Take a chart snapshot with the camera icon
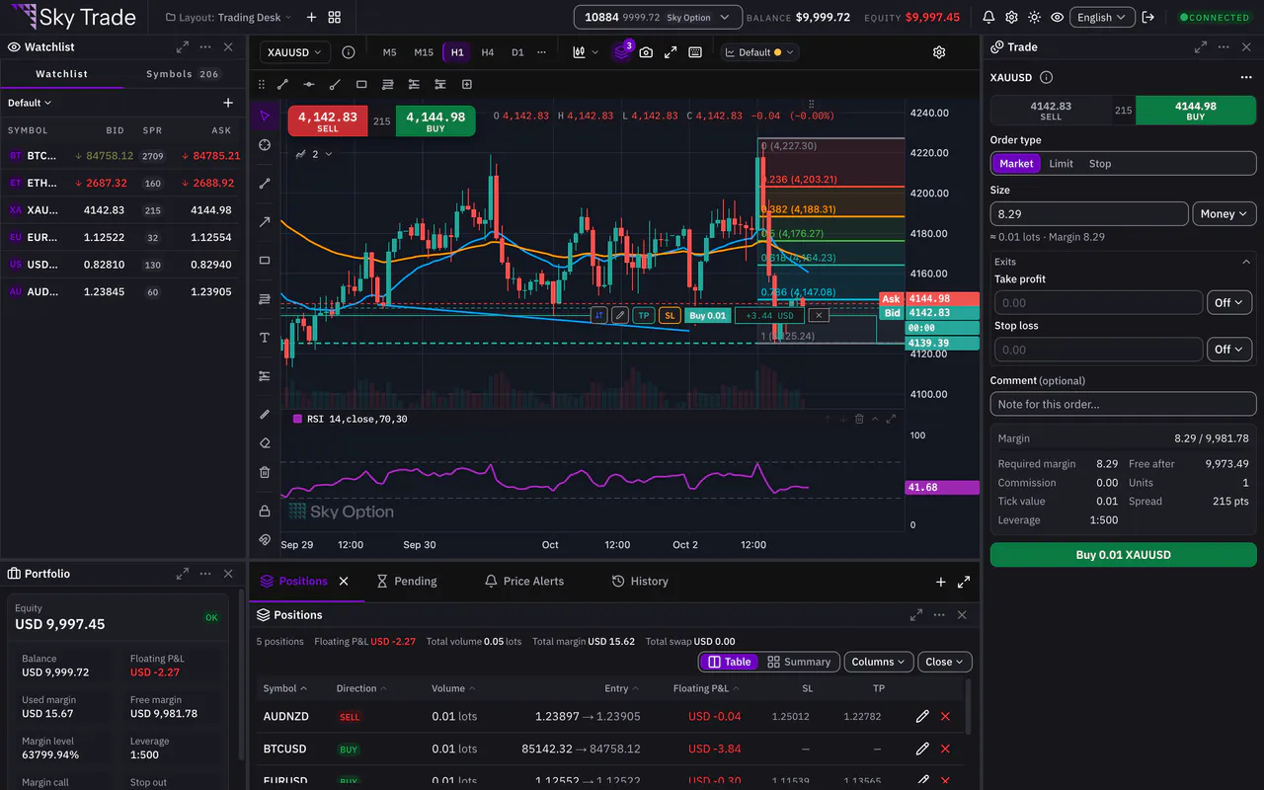This screenshot has height=790, width=1264. [x=646, y=52]
